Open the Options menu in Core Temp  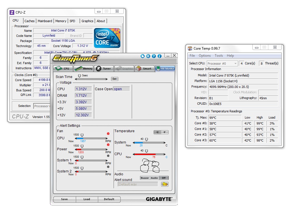click(204, 56)
